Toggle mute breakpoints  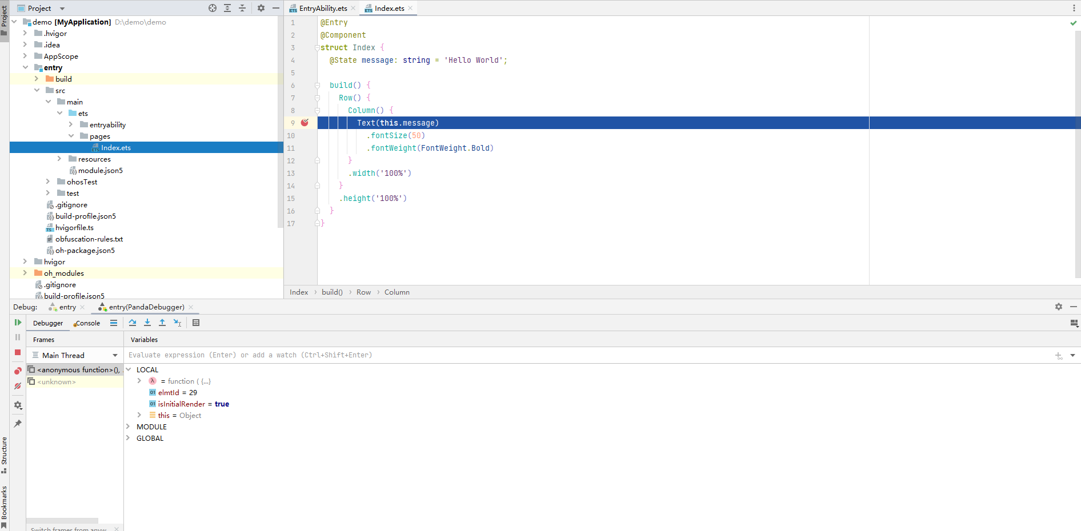18,386
